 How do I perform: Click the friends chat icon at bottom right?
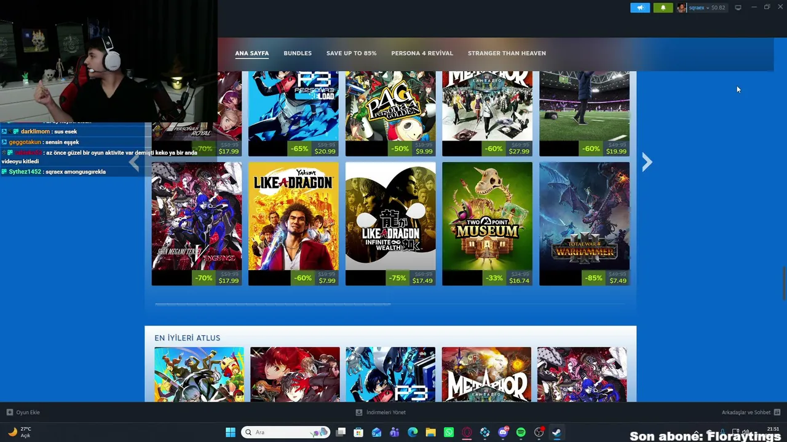pyautogui.click(x=777, y=413)
